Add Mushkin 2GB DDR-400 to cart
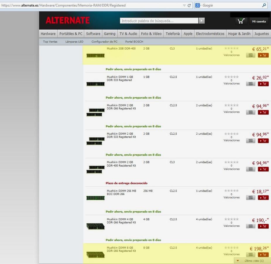 [263, 55]
